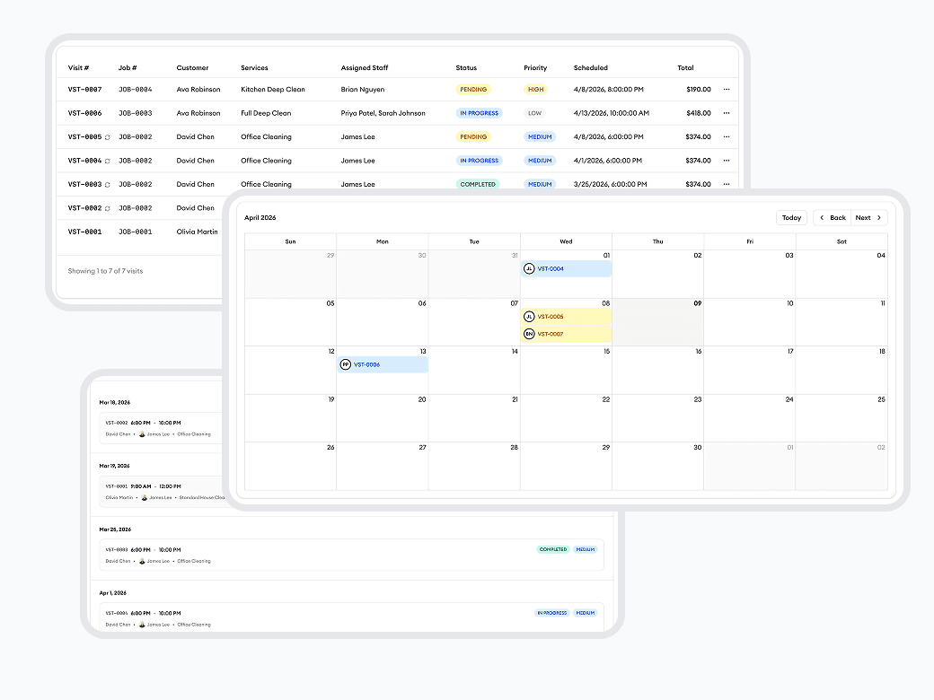The image size is (934, 700).
Task: Click the COMPLETED badge on the VST-0003 row
Action: pos(476,184)
